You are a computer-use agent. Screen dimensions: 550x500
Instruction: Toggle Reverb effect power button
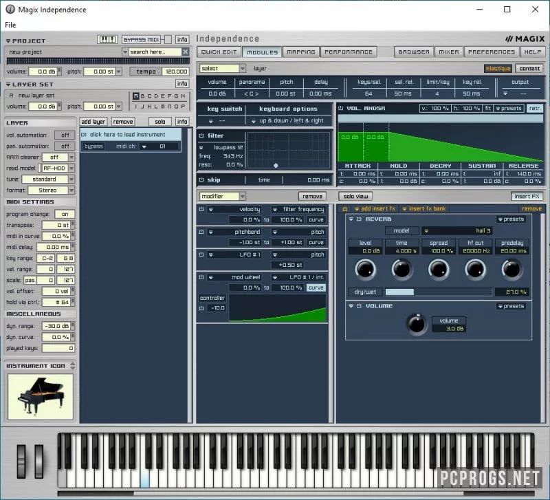359,219
